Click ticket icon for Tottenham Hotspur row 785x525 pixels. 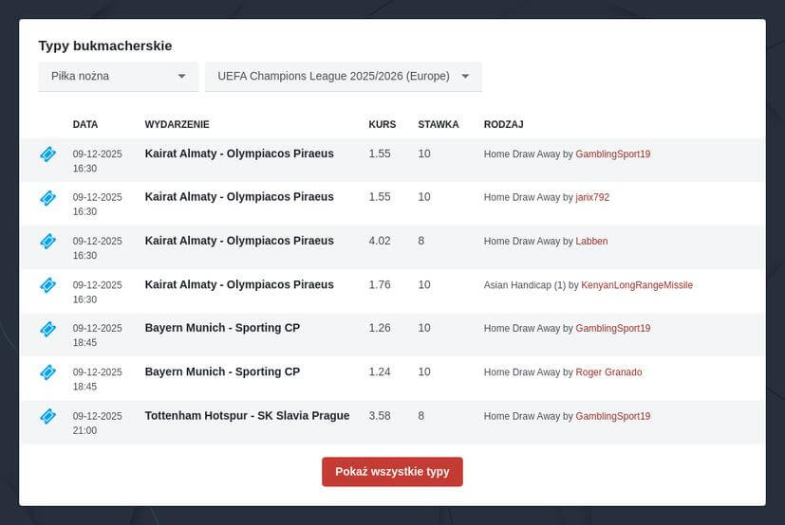[47, 416]
